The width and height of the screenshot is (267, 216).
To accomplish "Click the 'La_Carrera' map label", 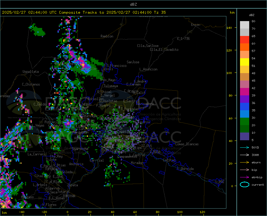I will (x=36, y=154).
